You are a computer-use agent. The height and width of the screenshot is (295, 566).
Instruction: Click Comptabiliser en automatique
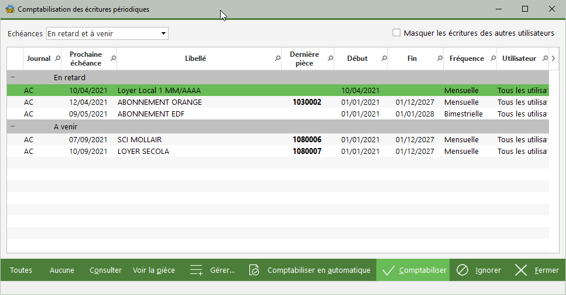click(x=311, y=270)
